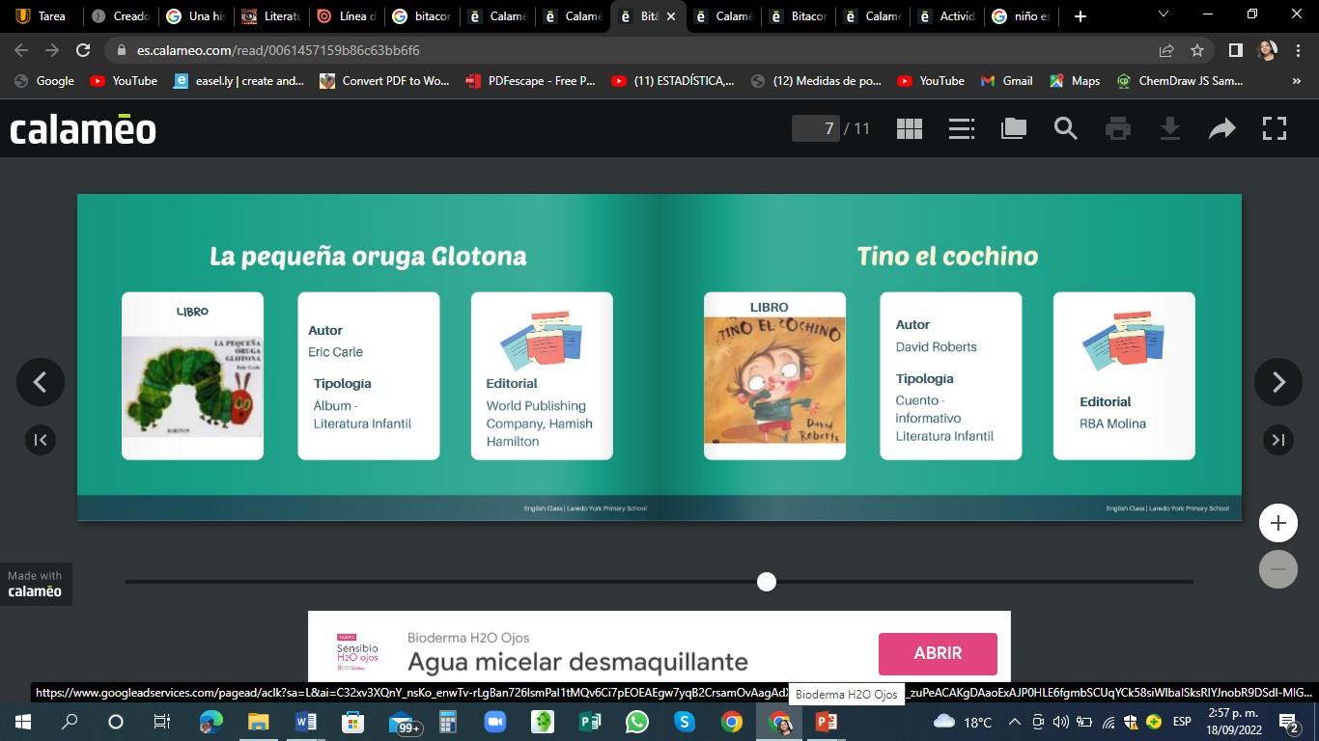Open the search magnifier in Calaméo toolbar
Screen dimensions: 1319x741
pyautogui.click(x=1066, y=128)
